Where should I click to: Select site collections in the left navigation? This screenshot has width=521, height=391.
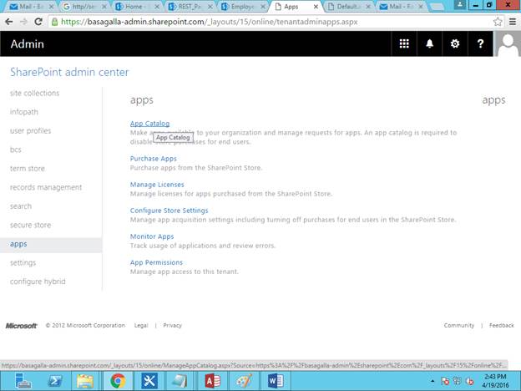point(34,93)
